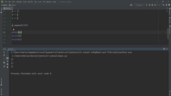This screenshot has height=96, width=171.
Task: Click python.exe path line in console
Action: (x=71, y=52)
